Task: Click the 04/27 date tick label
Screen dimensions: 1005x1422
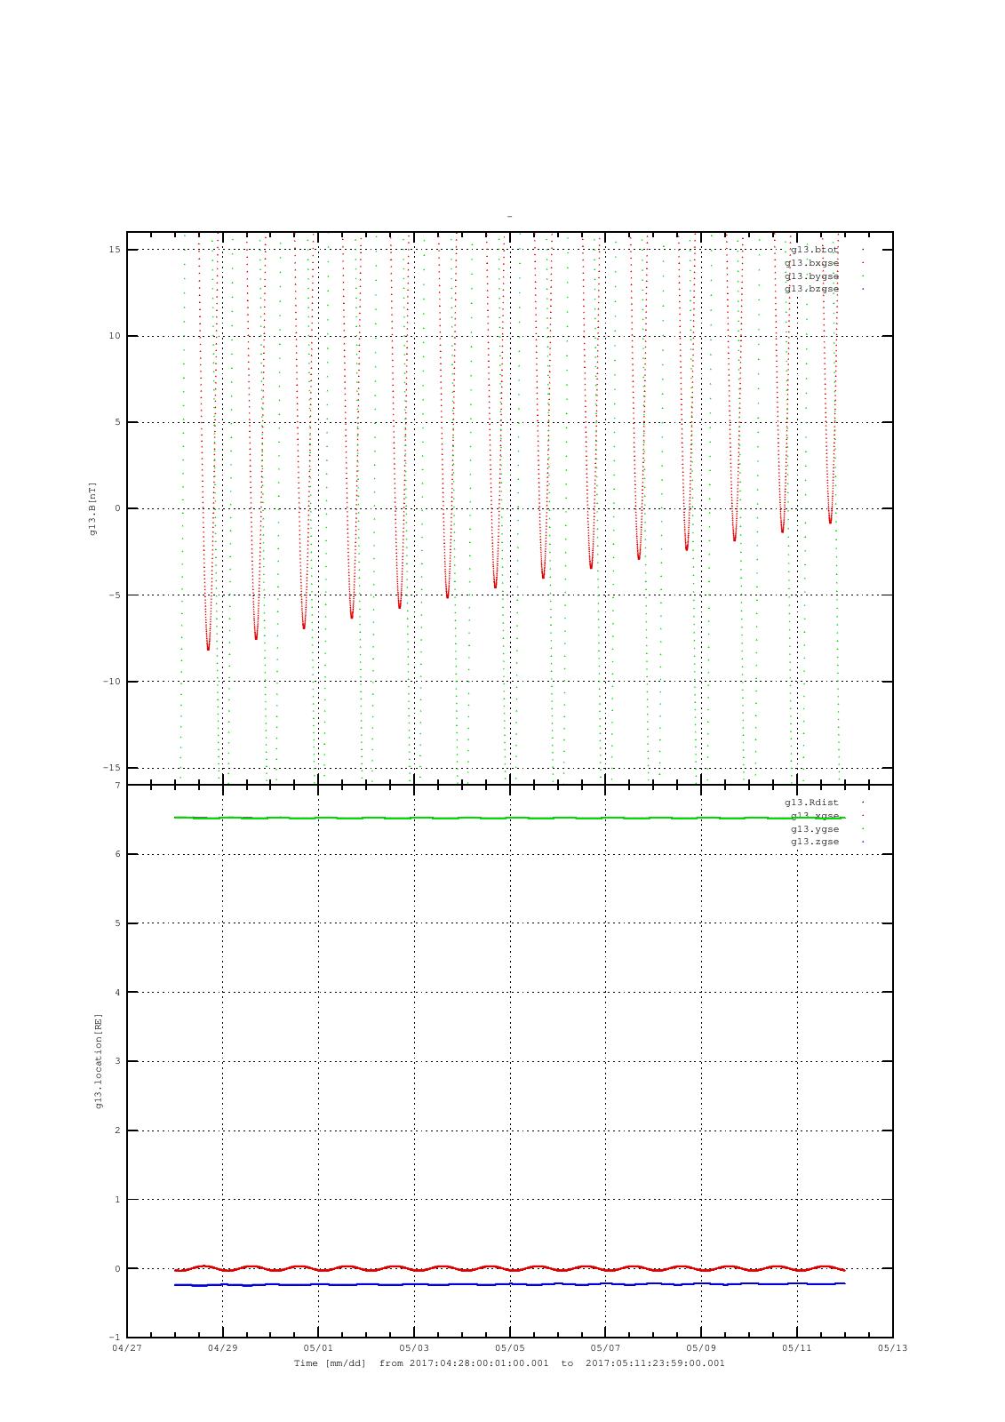Action: (127, 1348)
